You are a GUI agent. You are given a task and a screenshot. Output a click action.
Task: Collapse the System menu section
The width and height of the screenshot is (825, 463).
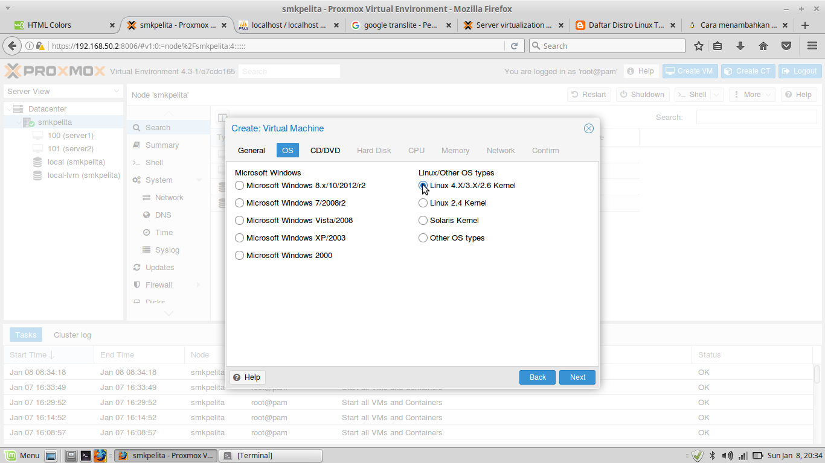coord(199,180)
